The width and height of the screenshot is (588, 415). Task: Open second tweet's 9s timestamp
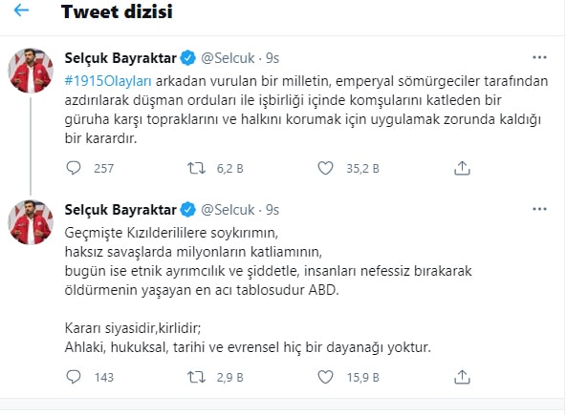273,210
